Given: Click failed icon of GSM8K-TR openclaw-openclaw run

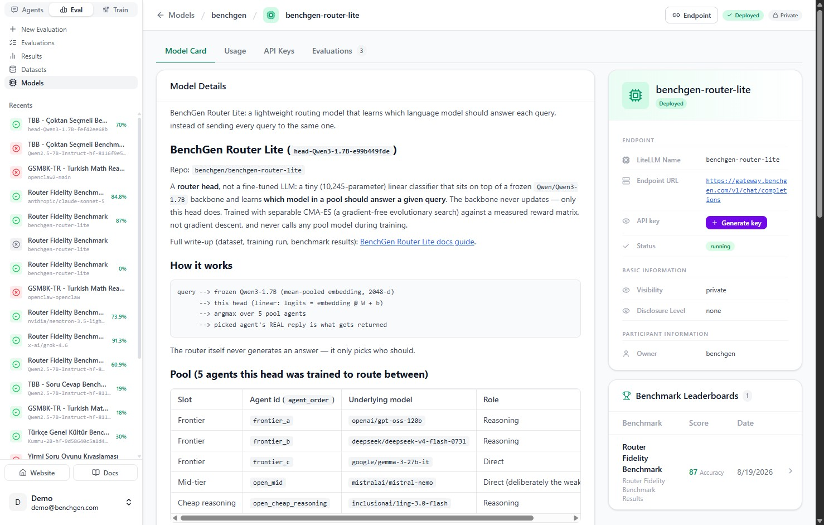Looking at the screenshot, I should point(16,292).
